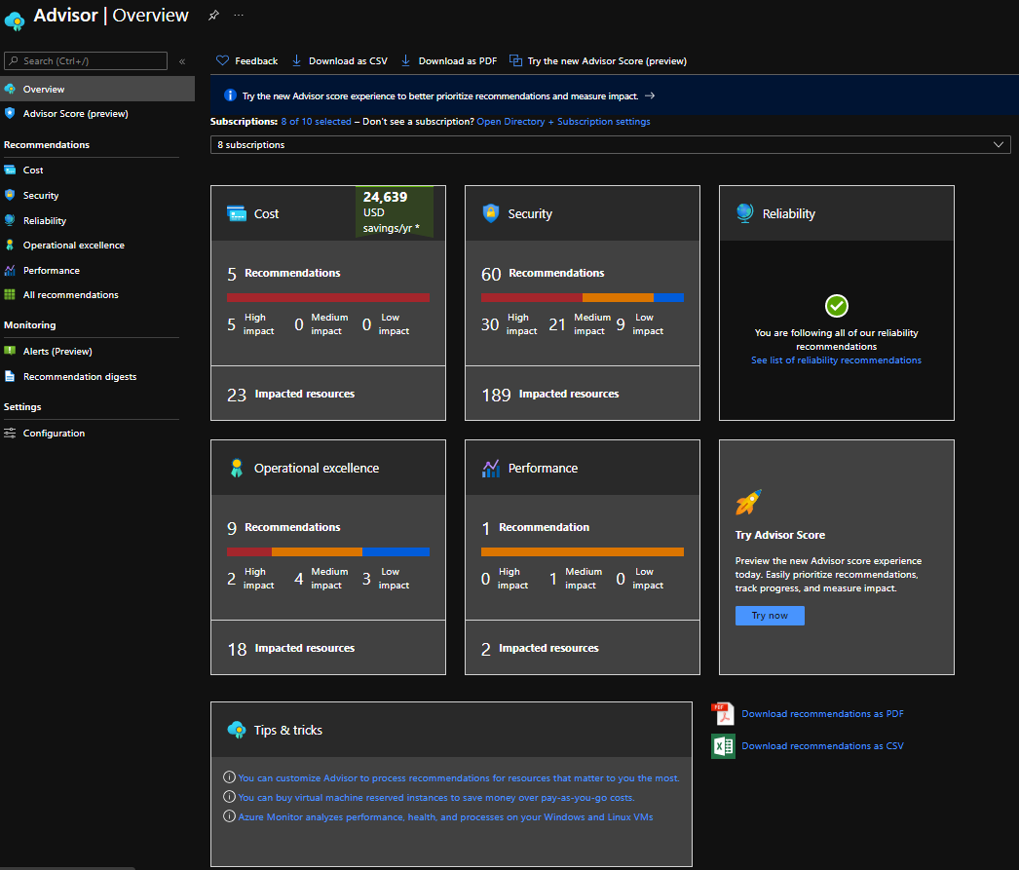1019x870 pixels.
Task: Pin the Advisor blade with the pin icon
Action: point(213,15)
